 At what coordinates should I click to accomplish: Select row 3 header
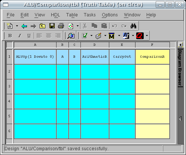[x=9, y=86]
